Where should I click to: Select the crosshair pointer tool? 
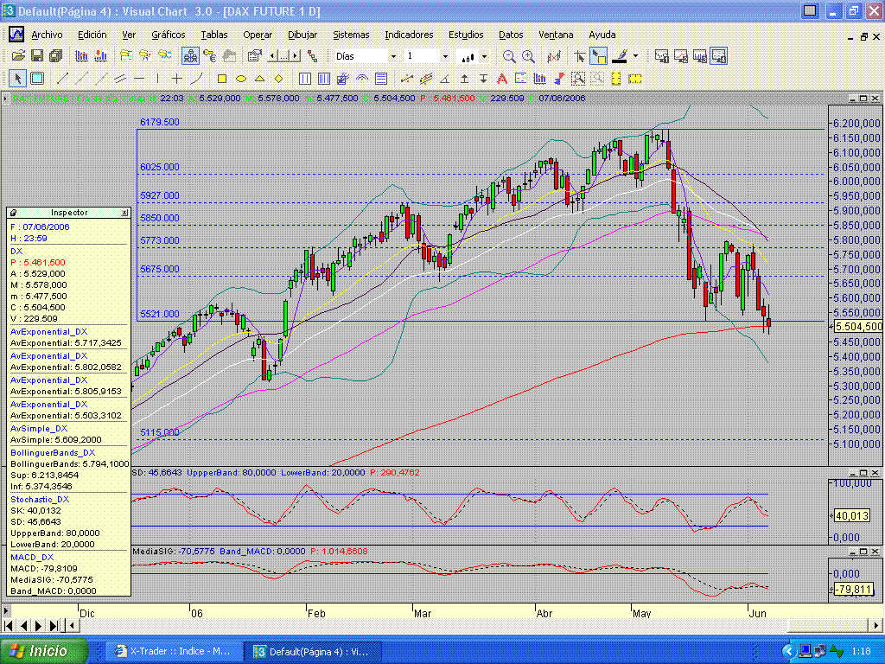coord(579,56)
